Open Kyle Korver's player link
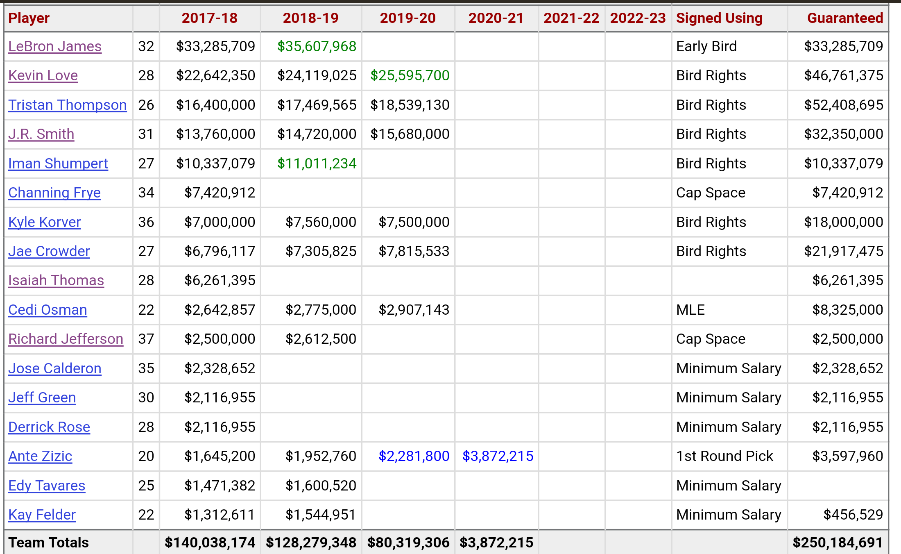The image size is (901, 554). pyautogui.click(x=44, y=222)
